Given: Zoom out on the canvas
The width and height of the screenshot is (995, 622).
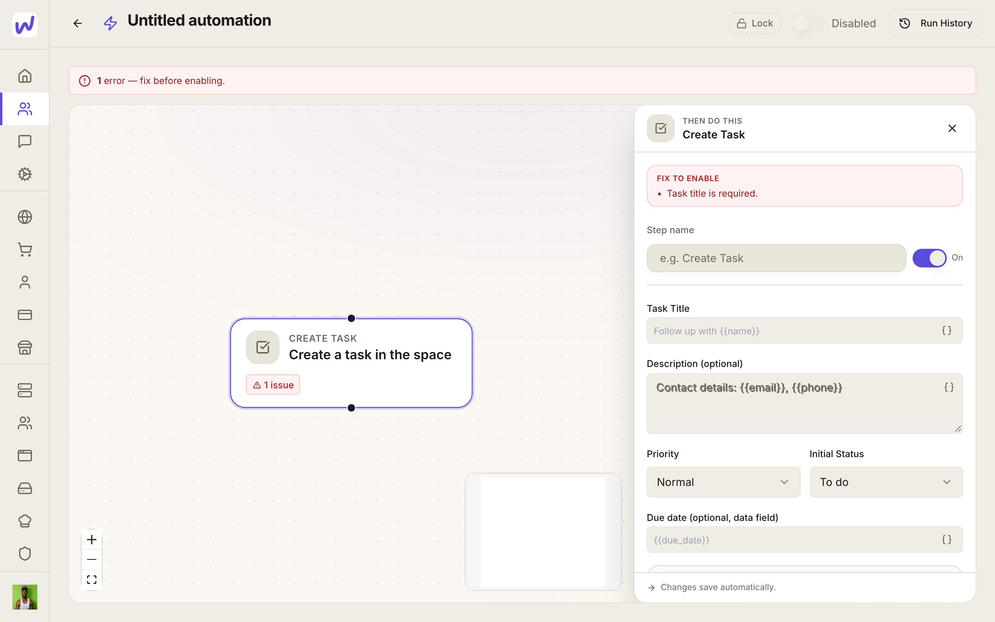Looking at the screenshot, I should click(x=92, y=559).
